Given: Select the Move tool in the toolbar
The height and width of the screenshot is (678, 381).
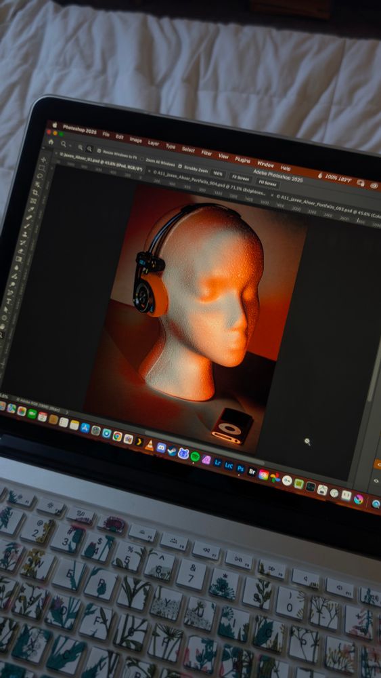Looking at the screenshot, I should click(x=43, y=159).
